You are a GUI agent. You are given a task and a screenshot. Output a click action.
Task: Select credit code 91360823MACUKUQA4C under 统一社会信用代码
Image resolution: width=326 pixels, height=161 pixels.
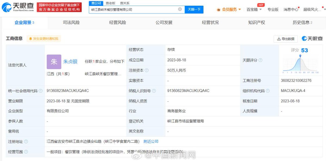[x=68, y=91]
